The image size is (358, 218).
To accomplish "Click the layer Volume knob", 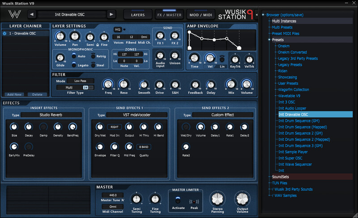I will click(x=60, y=37).
